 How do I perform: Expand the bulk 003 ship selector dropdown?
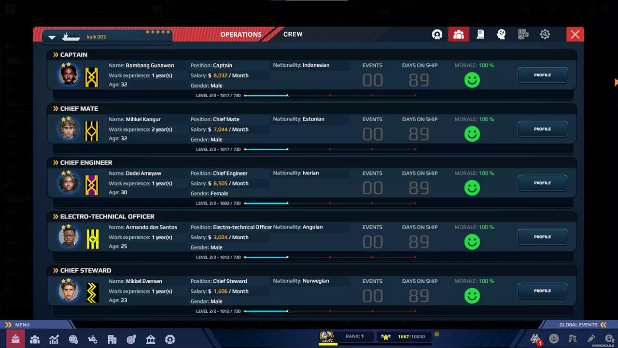[52, 37]
